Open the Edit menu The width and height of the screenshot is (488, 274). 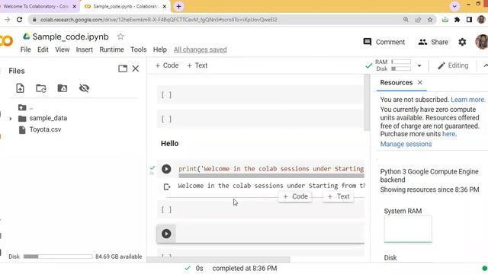[x=43, y=49]
